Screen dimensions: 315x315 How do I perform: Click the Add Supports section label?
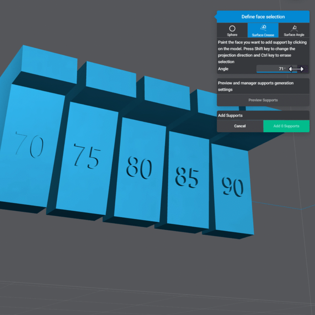click(230, 116)
